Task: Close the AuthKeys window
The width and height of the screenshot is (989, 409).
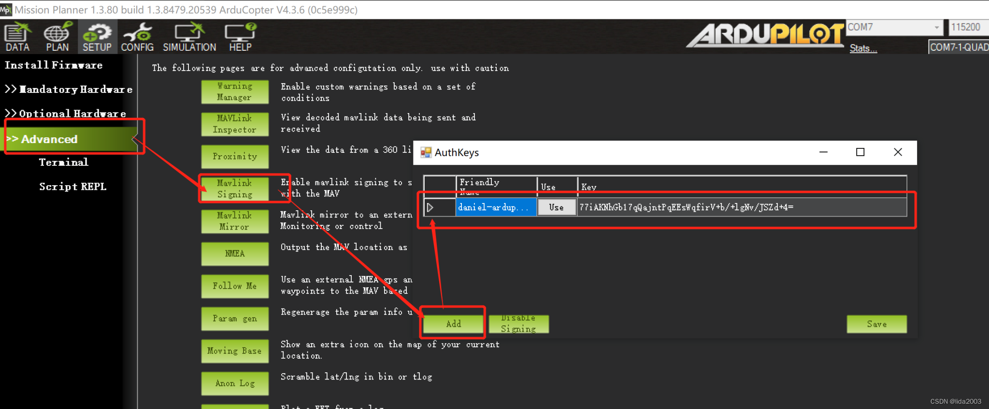Action: 898,152
